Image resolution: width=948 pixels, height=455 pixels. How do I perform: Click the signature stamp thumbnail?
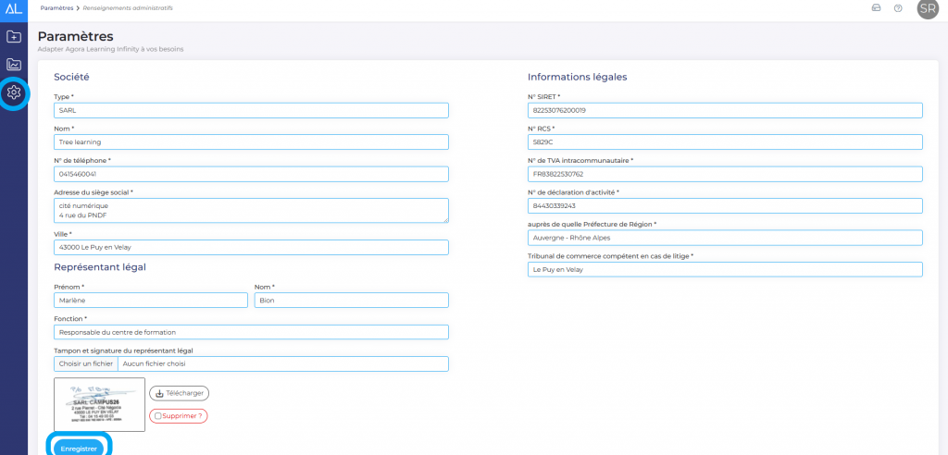[x=99, y=404]
